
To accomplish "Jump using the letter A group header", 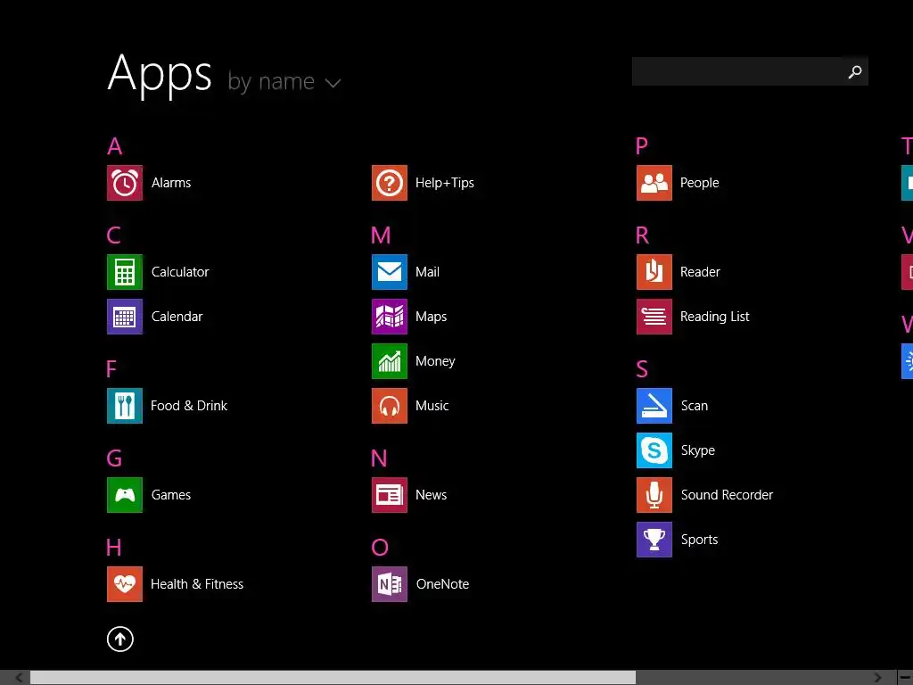I will (115, 146).
